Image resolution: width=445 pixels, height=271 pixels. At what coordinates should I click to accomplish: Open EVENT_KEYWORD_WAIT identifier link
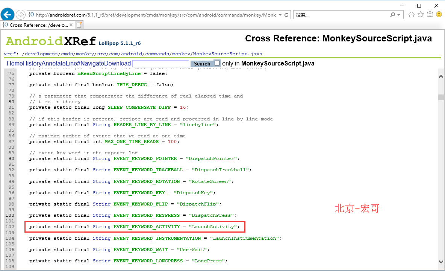point(141,250)
